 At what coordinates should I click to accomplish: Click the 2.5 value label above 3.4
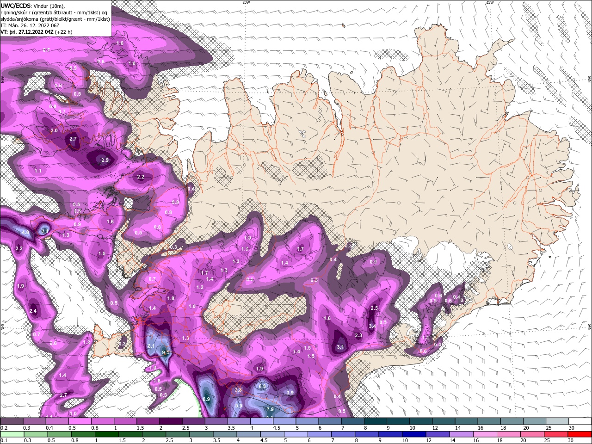[x=375, y=308]
